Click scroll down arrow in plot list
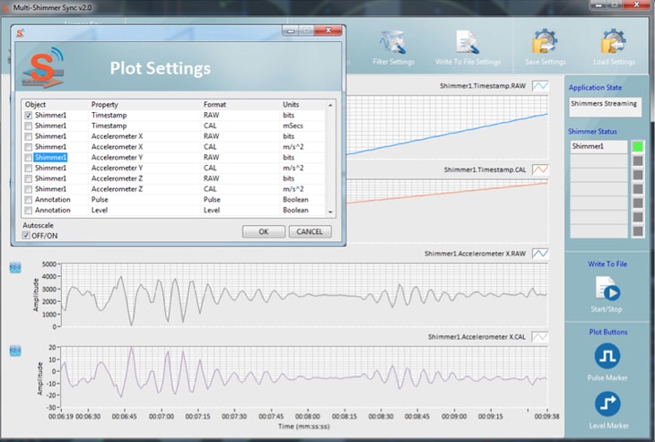655x442 pixels. 330,212
